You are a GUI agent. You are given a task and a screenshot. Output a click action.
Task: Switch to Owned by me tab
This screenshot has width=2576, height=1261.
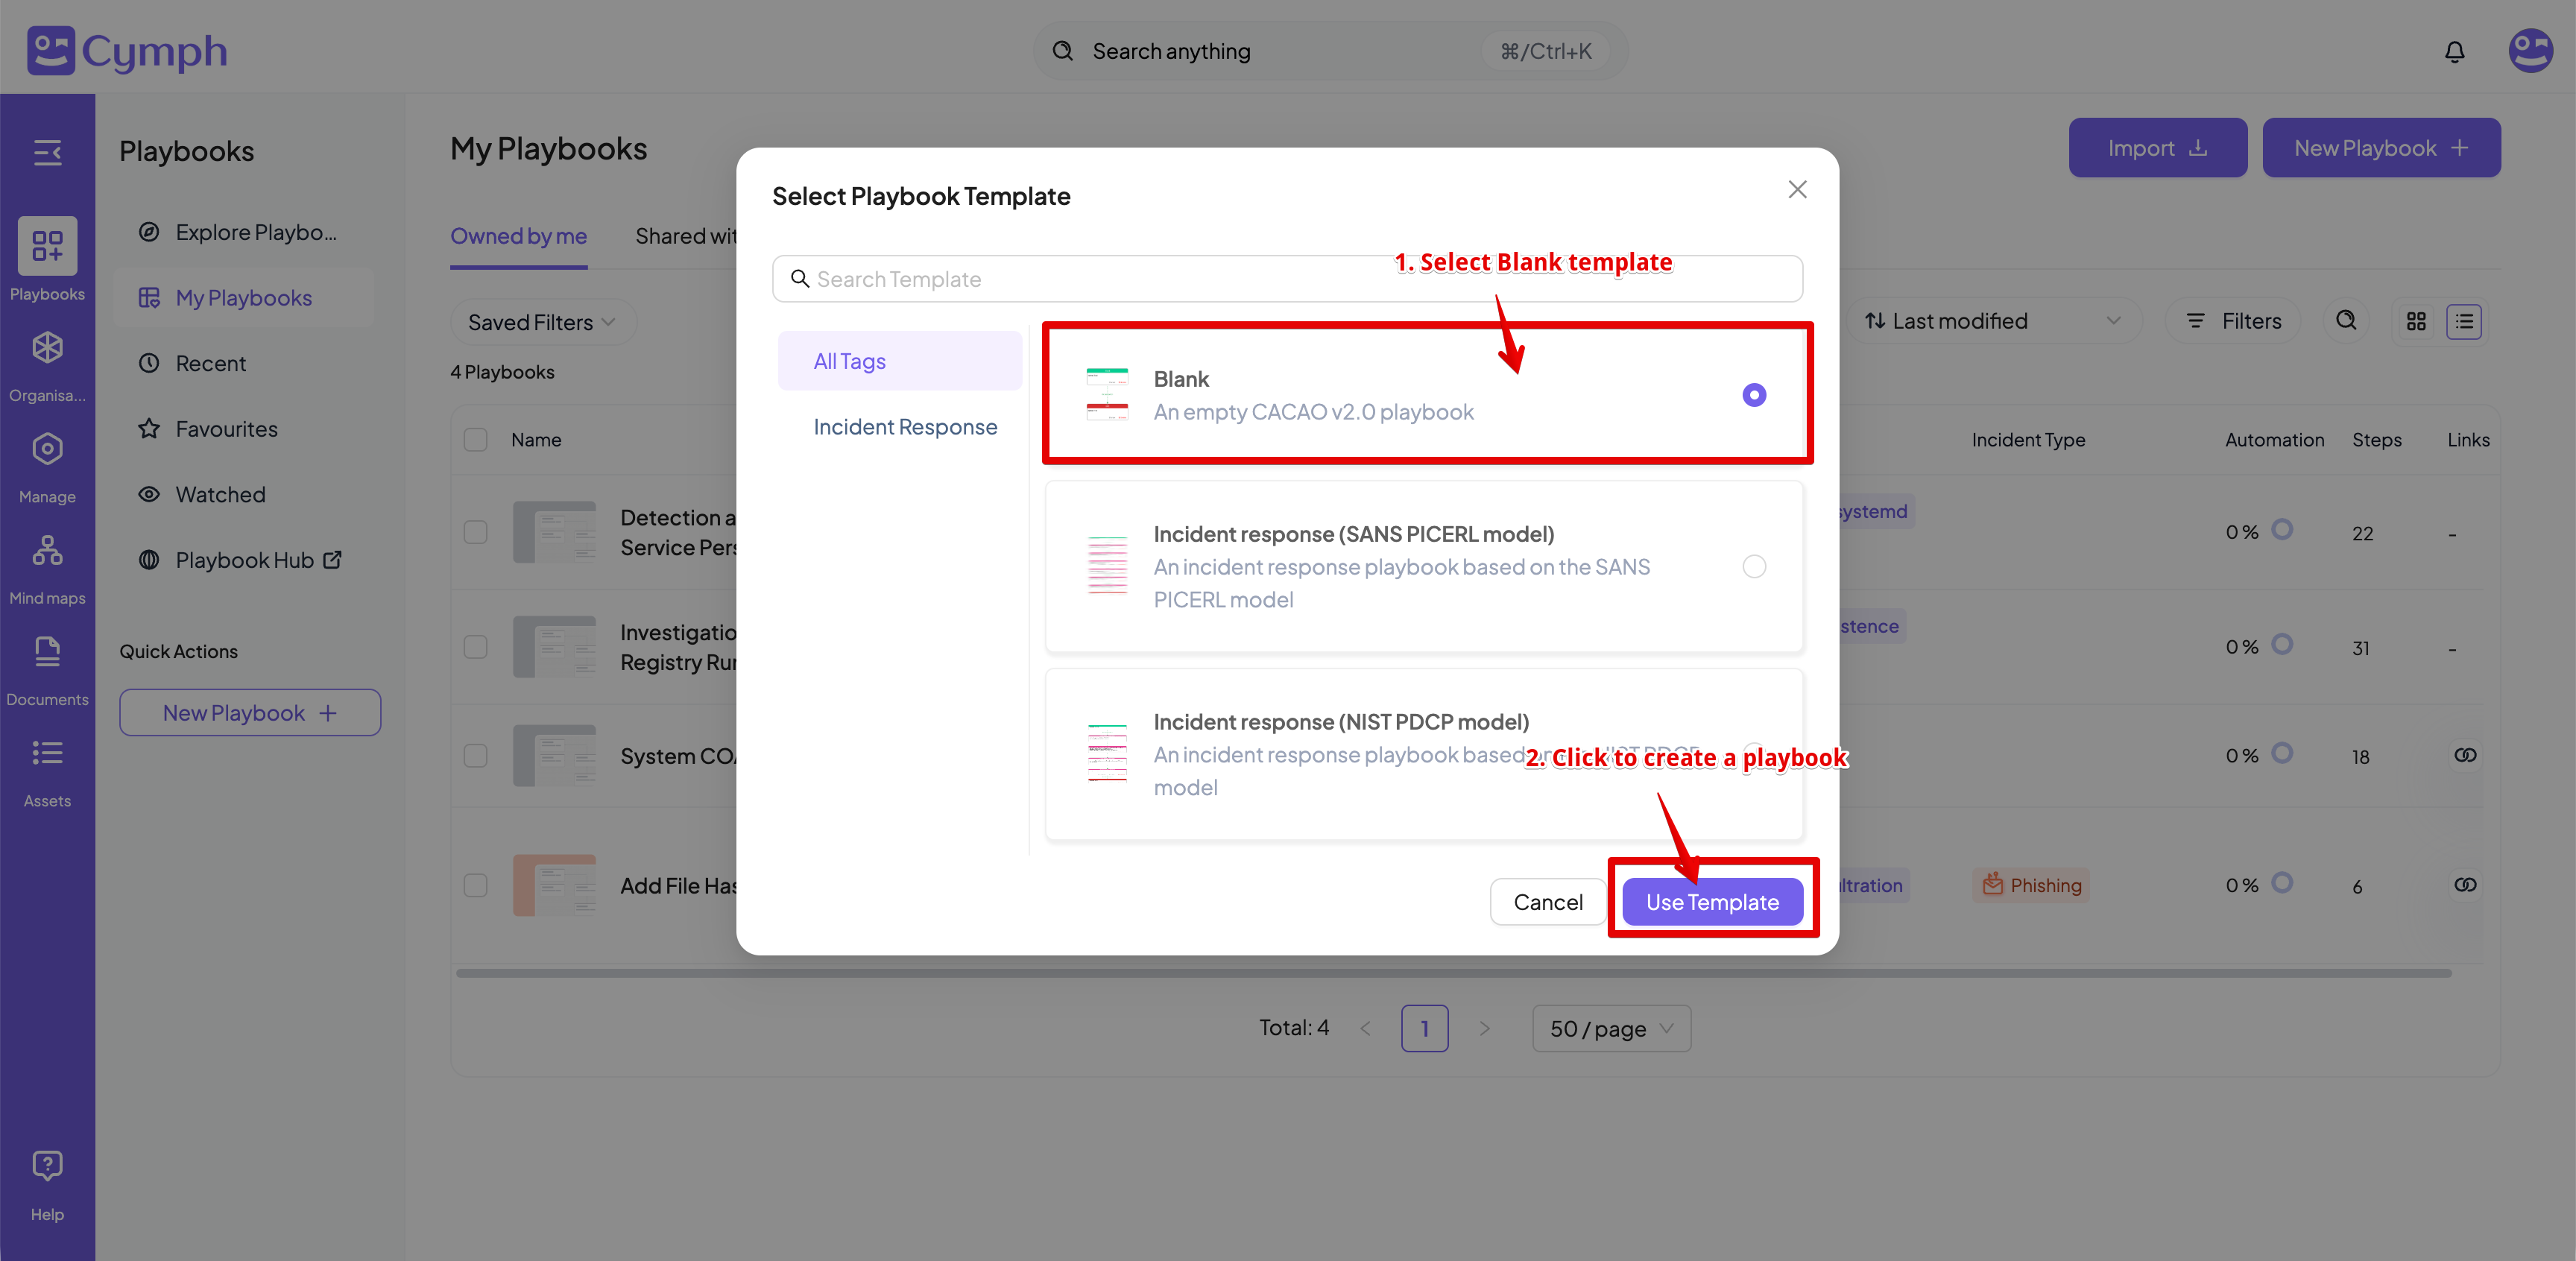pos(518,236)
